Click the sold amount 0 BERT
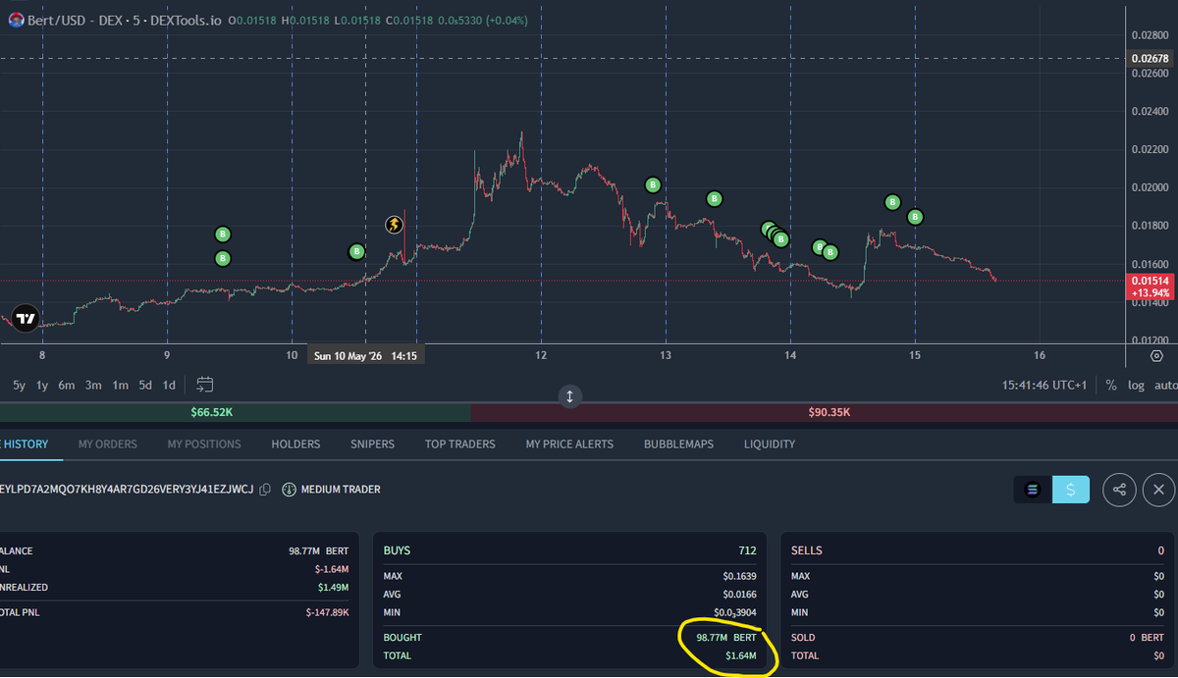The height and width of the screenshot is (678, 1178). pos(1147,638)
